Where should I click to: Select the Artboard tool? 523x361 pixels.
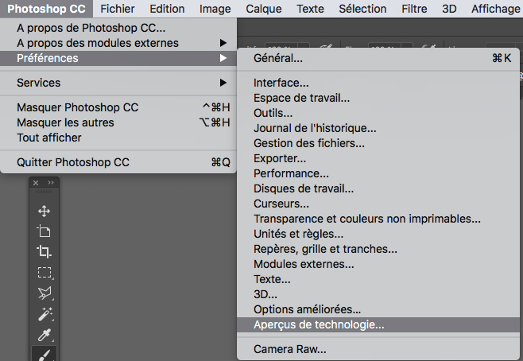pos(44,231)
